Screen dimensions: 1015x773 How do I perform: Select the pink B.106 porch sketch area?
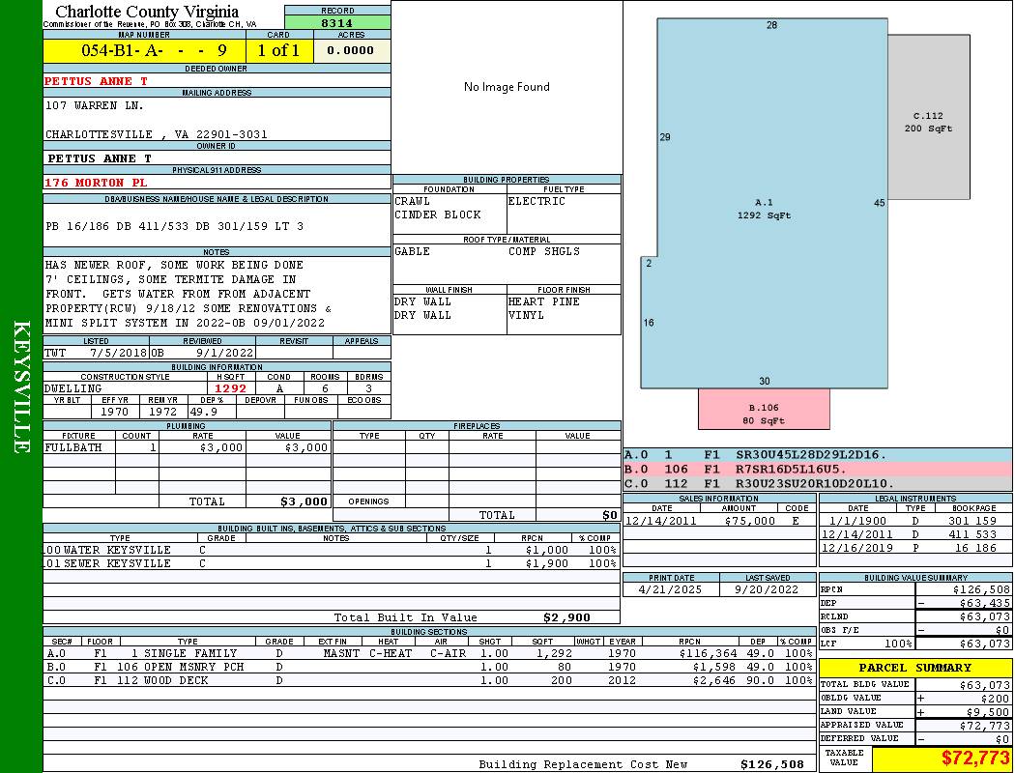pos(764,414)
